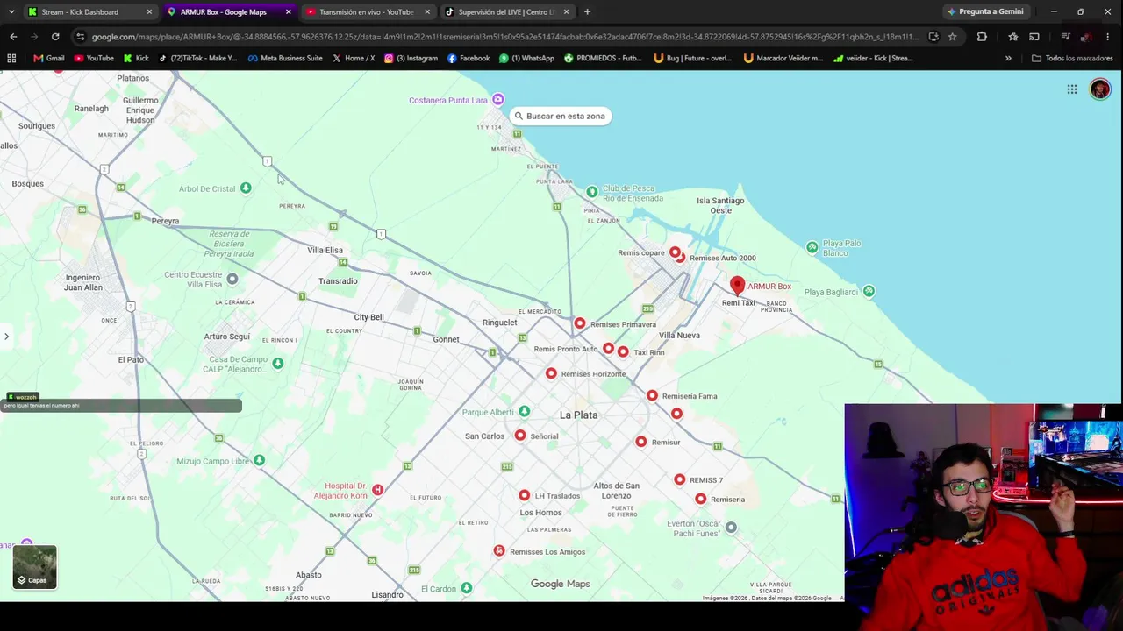The height and width of the screenshot is (631, 1123).
Task: Click the Pregunta a Gemini button
Action: click(x=985, y=12)
